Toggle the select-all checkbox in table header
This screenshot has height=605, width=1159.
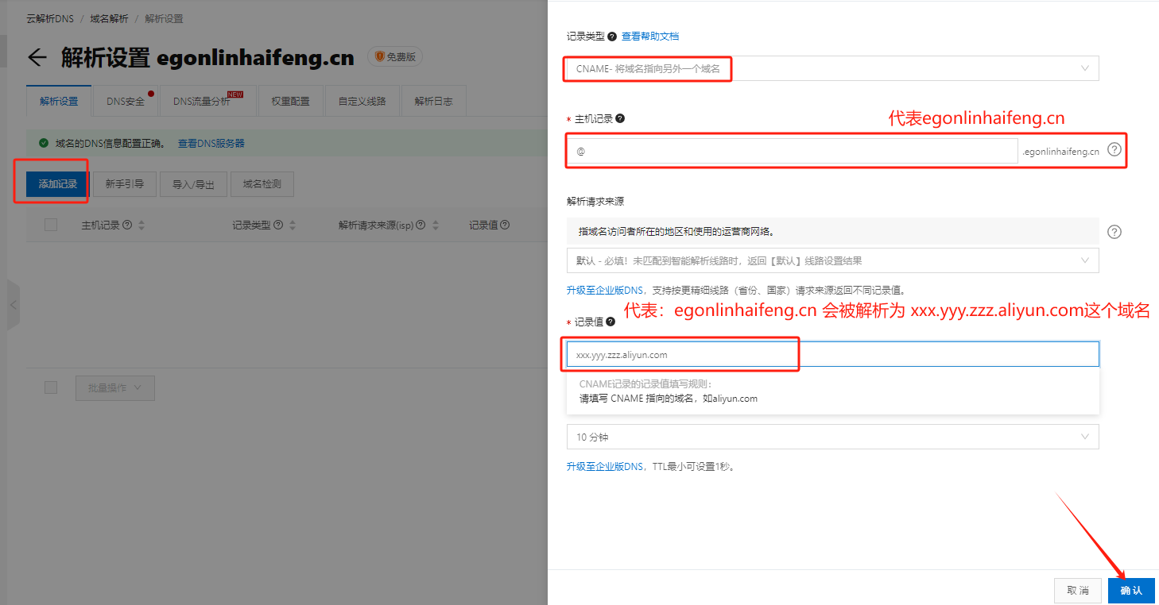pos(51,225)
